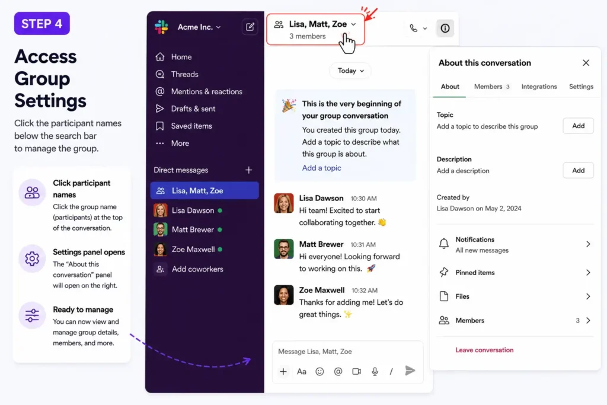The image size is (607, 405).
Task: Switch to the Members tab
Action: [491, 87]
